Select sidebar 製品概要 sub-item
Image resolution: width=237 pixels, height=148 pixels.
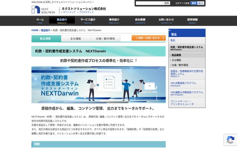coord(187,55)
